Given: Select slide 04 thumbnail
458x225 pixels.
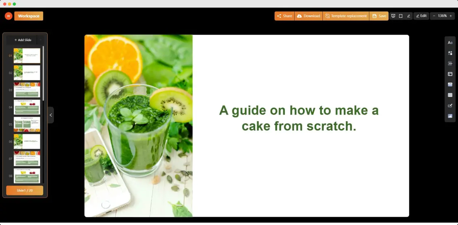Looking at the screenshot, I should point(27,107).
